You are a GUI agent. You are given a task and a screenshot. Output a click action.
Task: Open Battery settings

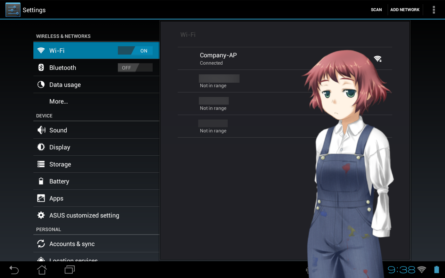click(x=96, y=181)
